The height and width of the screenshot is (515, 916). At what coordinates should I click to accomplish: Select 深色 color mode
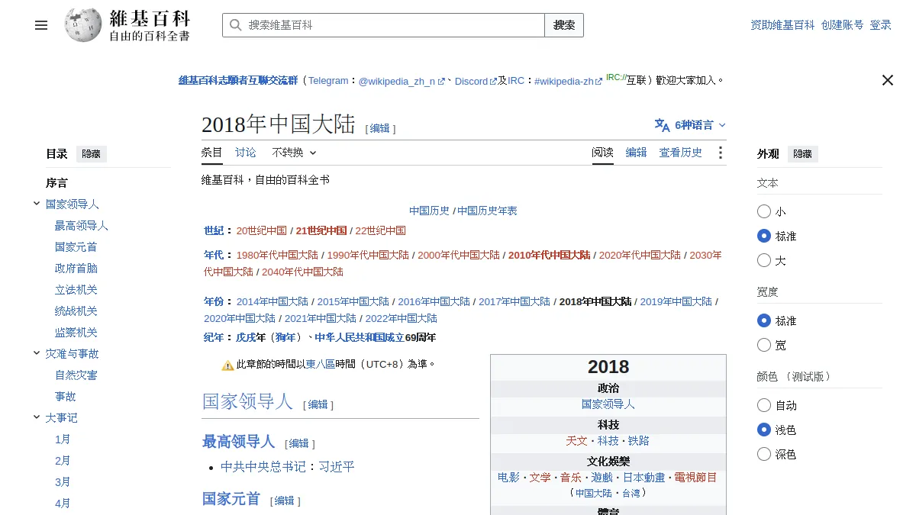[x=764, y=454]
